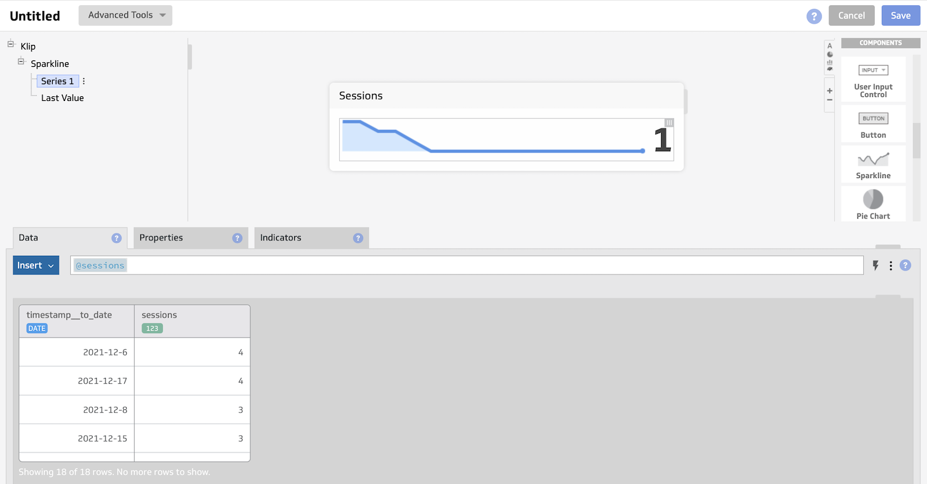
Task: Click the 2021-12-8 date cell
Action: [77, 410]
